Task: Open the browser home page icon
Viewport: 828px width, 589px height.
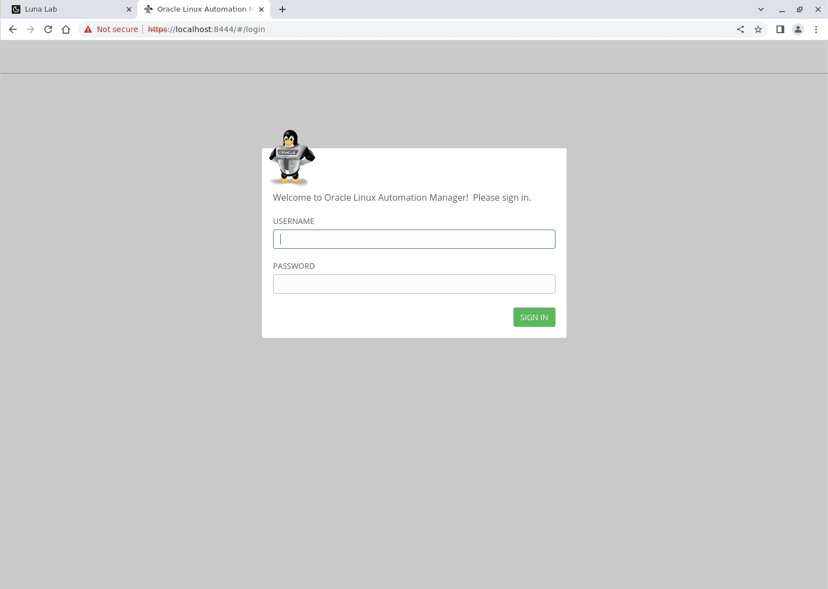Action: coord(66,29)
